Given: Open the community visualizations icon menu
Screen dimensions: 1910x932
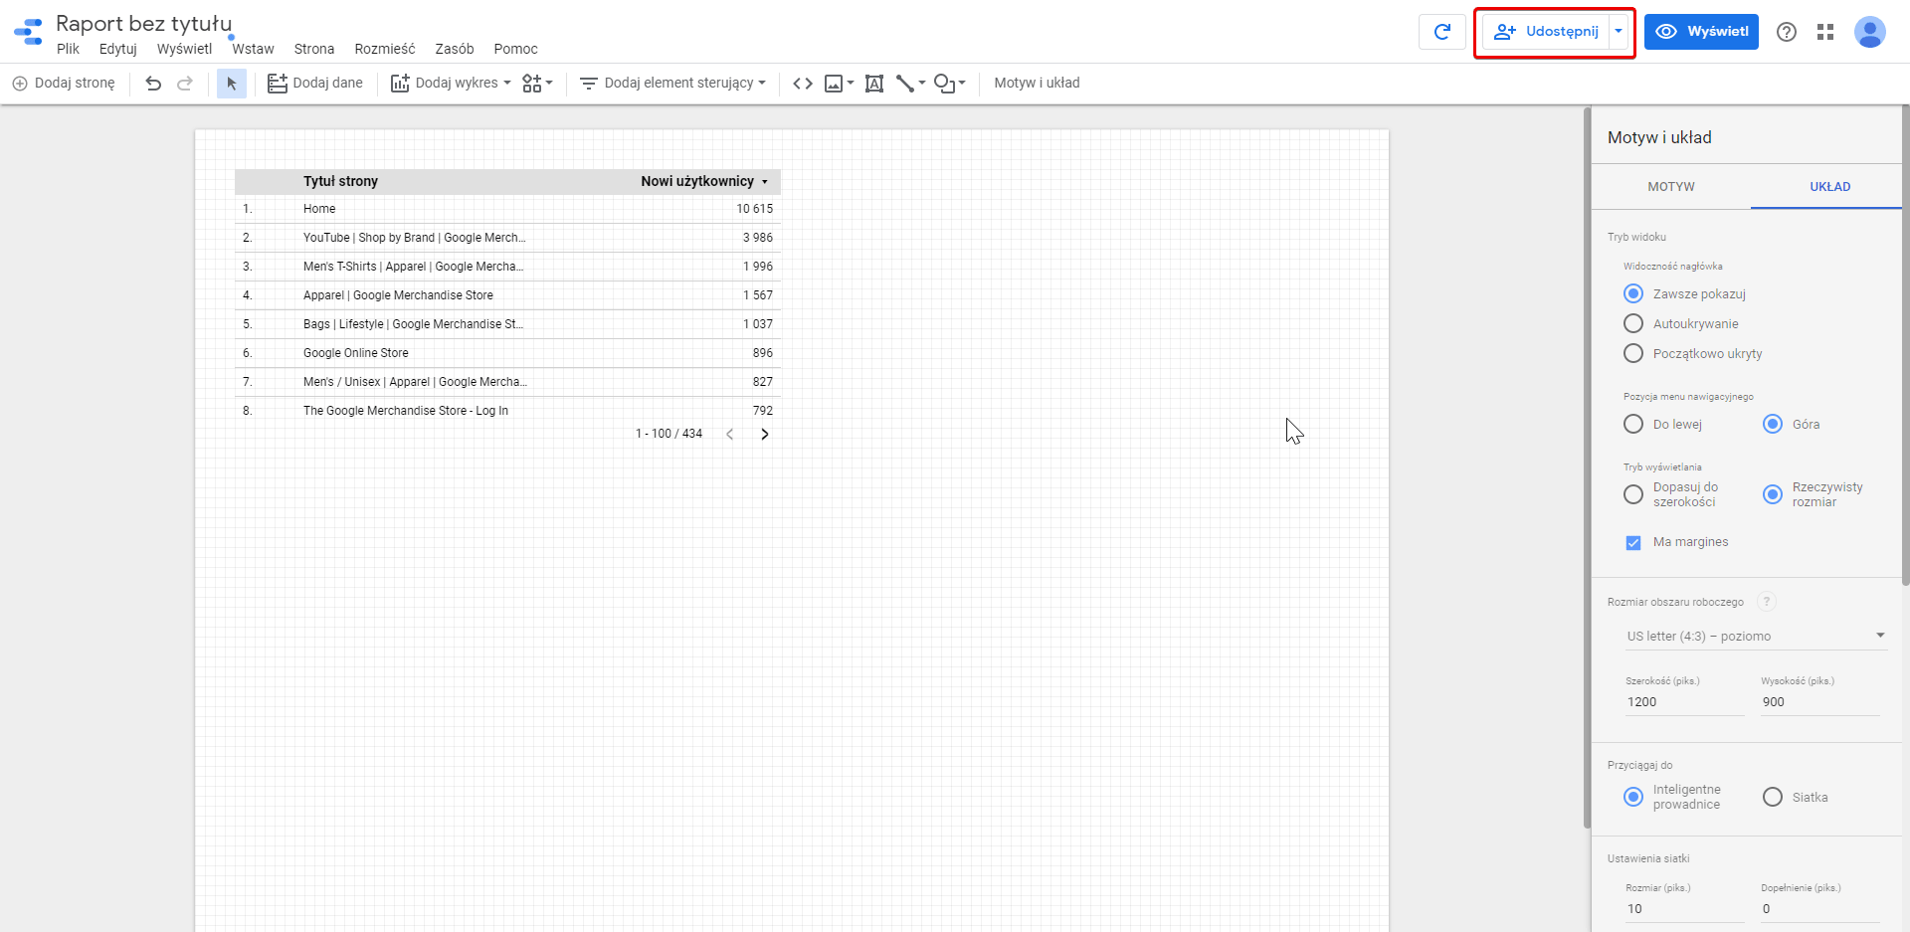Looking at the screenshot, I should [x=537, y=84].
